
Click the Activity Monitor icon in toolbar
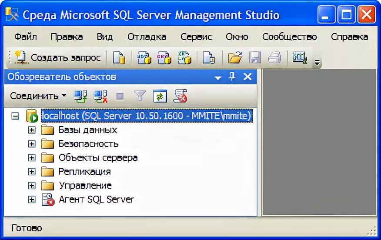tap(300, 57)
